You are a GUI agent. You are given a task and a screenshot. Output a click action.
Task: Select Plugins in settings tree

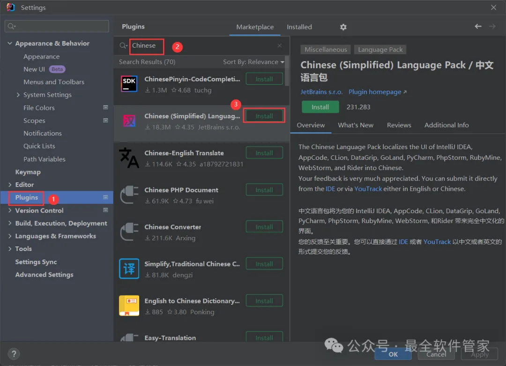click(x=57, y=197)
